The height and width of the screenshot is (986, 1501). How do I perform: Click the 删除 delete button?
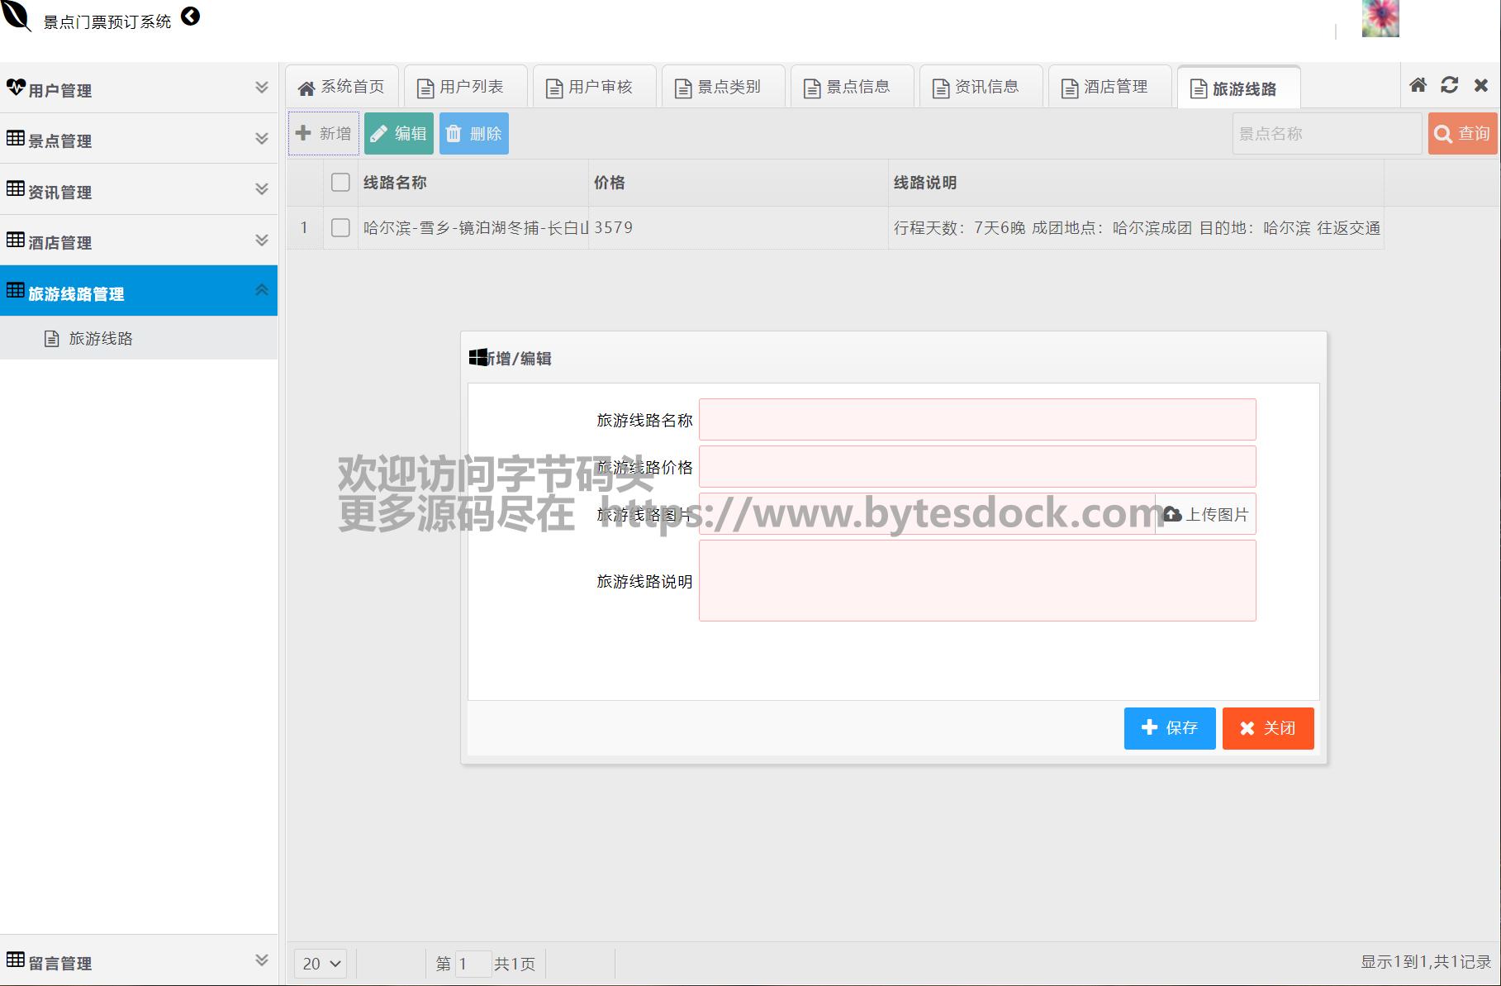(473, 133)
